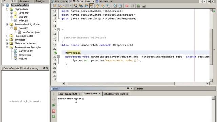Screen dimensions: 217x122
Task: Open the Tarefas panel tab
Action: click(x=139, y=89)
